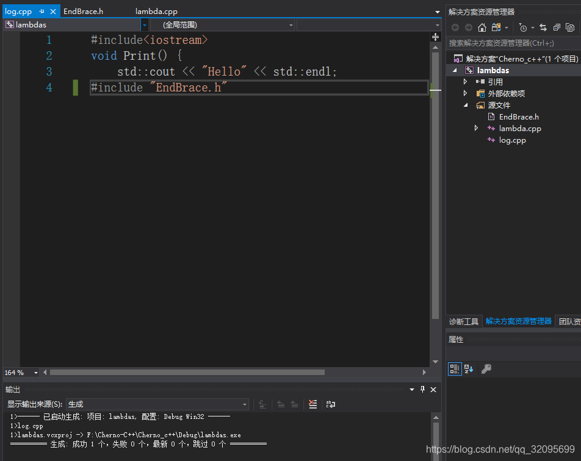The image size is (581, 461).
Task: Click the editor vertical scrollbar thumb
Action: pyautogui.click(x=435, y=185)
